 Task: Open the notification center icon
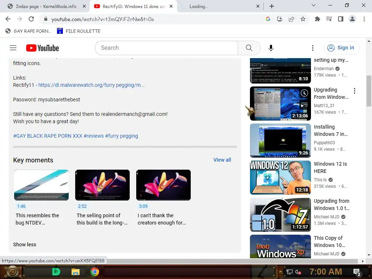pos(357,272)
